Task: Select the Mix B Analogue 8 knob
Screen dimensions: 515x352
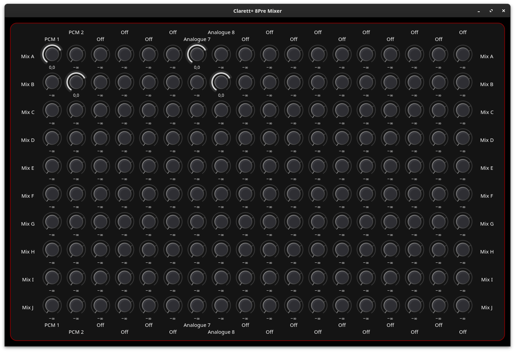Action: (x=221, y=82)
